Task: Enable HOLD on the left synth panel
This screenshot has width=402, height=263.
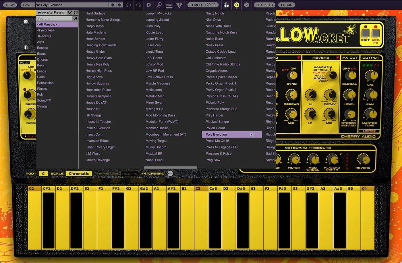Action: (x=24, y=62)
